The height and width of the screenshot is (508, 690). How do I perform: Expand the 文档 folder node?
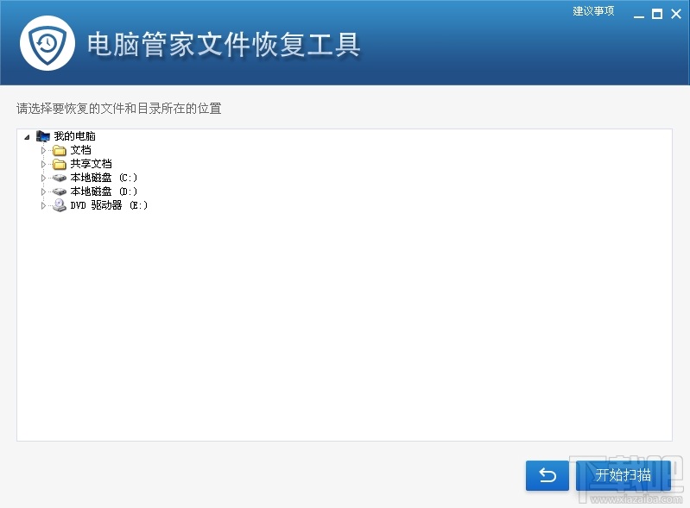tap(43, 150)
